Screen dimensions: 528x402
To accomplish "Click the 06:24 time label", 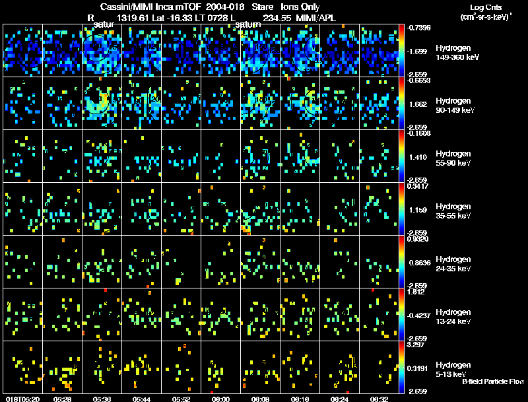I will (x=339, y=399).
